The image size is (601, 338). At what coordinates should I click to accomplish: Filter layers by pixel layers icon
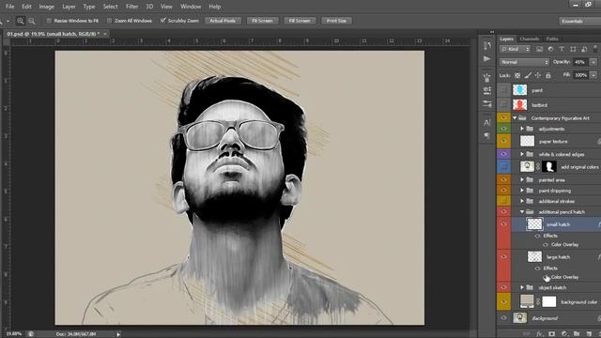coord(539,49)
